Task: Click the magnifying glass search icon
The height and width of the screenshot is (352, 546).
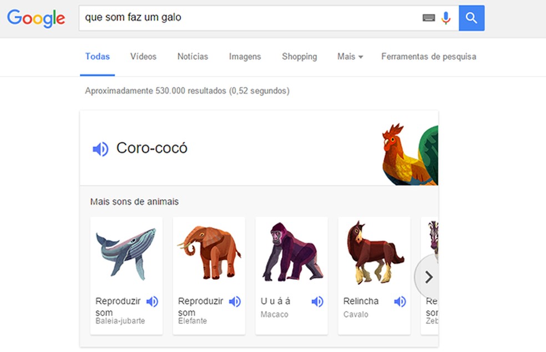Action: click(x=471, y=17)
